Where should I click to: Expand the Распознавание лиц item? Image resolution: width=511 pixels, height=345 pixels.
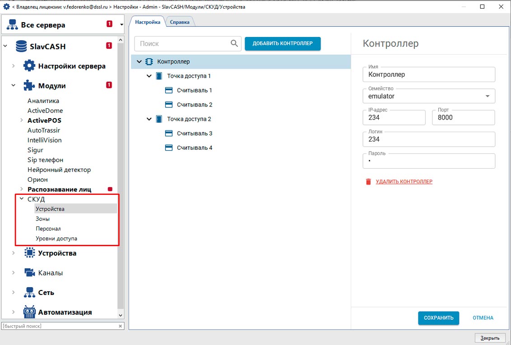tap(21, 189)
